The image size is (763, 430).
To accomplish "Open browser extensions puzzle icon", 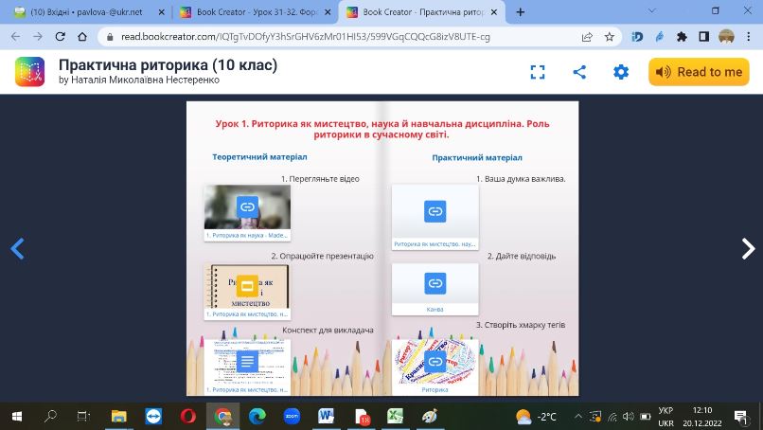I will [682, 37].
